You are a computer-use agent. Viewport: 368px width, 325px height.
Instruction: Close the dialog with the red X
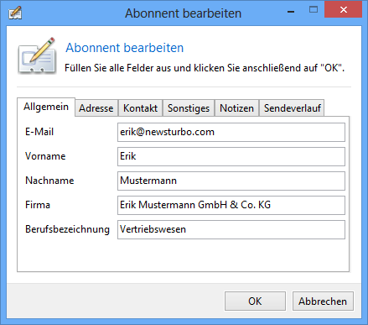click(x=343, y=9)
